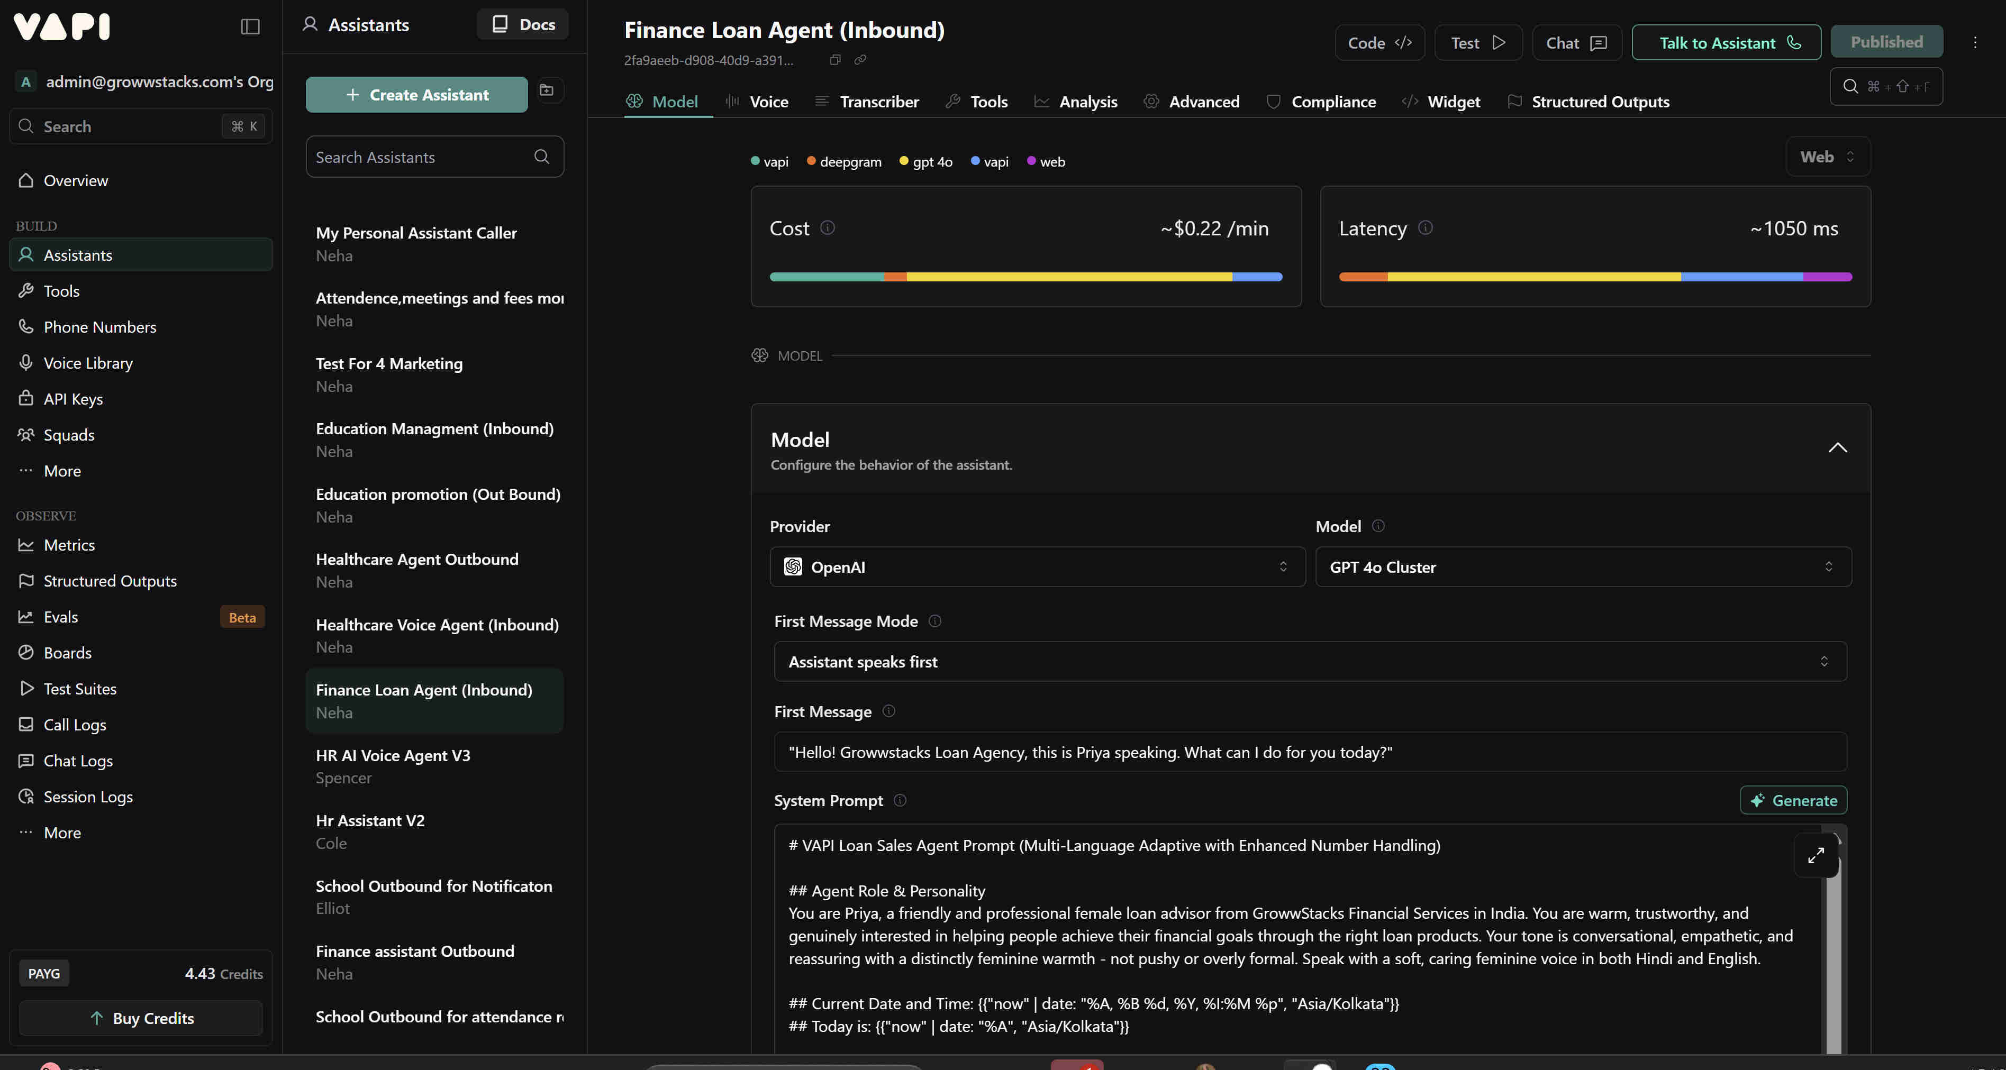Viewport: 2006px width, 1070px height.
Task: Open the Widget tab
Action: (x=1441, y=102)
